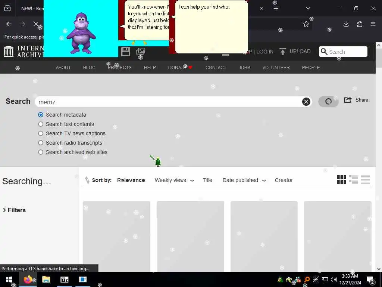
Task: Sort results by Relevance
Action: (x=131, y=180)
